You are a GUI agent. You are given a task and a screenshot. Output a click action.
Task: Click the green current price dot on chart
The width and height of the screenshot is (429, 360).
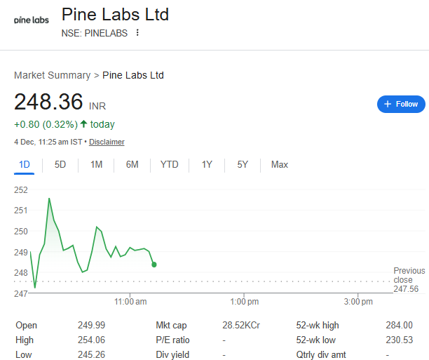tap(154, 265)
